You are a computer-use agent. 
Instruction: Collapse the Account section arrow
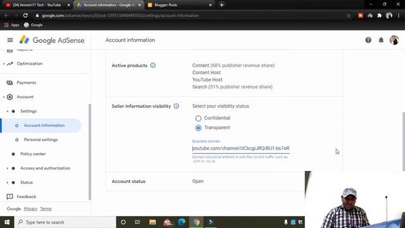tap(4, 97)
